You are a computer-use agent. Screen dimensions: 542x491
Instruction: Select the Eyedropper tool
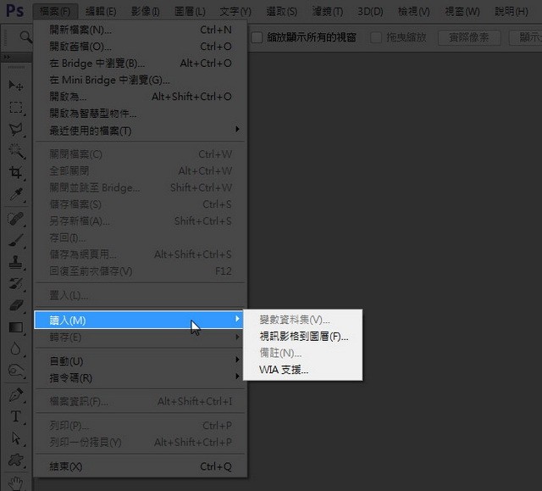(x=16, y=194)
